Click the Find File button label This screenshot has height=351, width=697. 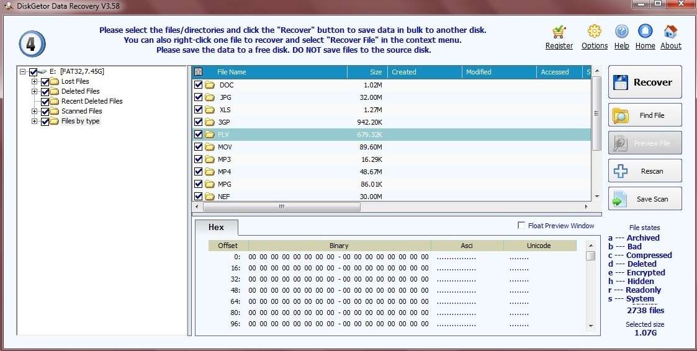(652, 115)
